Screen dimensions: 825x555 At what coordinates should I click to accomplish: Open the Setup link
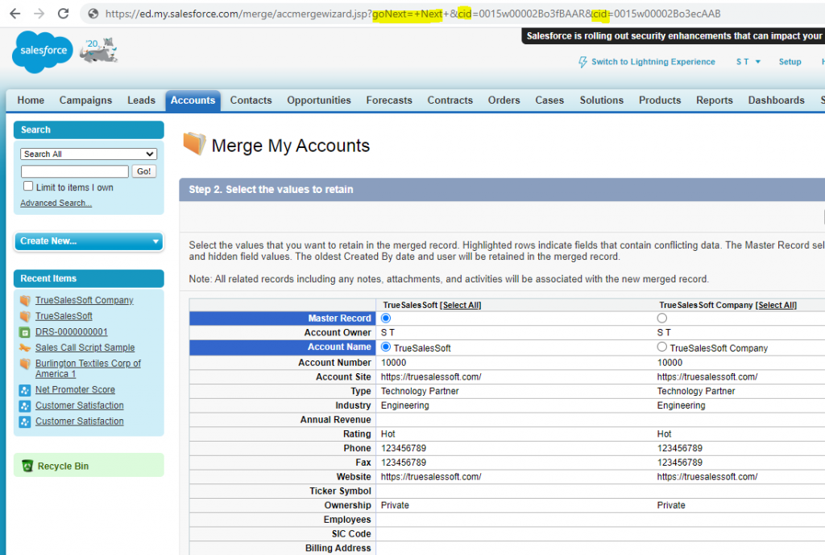[x=790, y=62]
